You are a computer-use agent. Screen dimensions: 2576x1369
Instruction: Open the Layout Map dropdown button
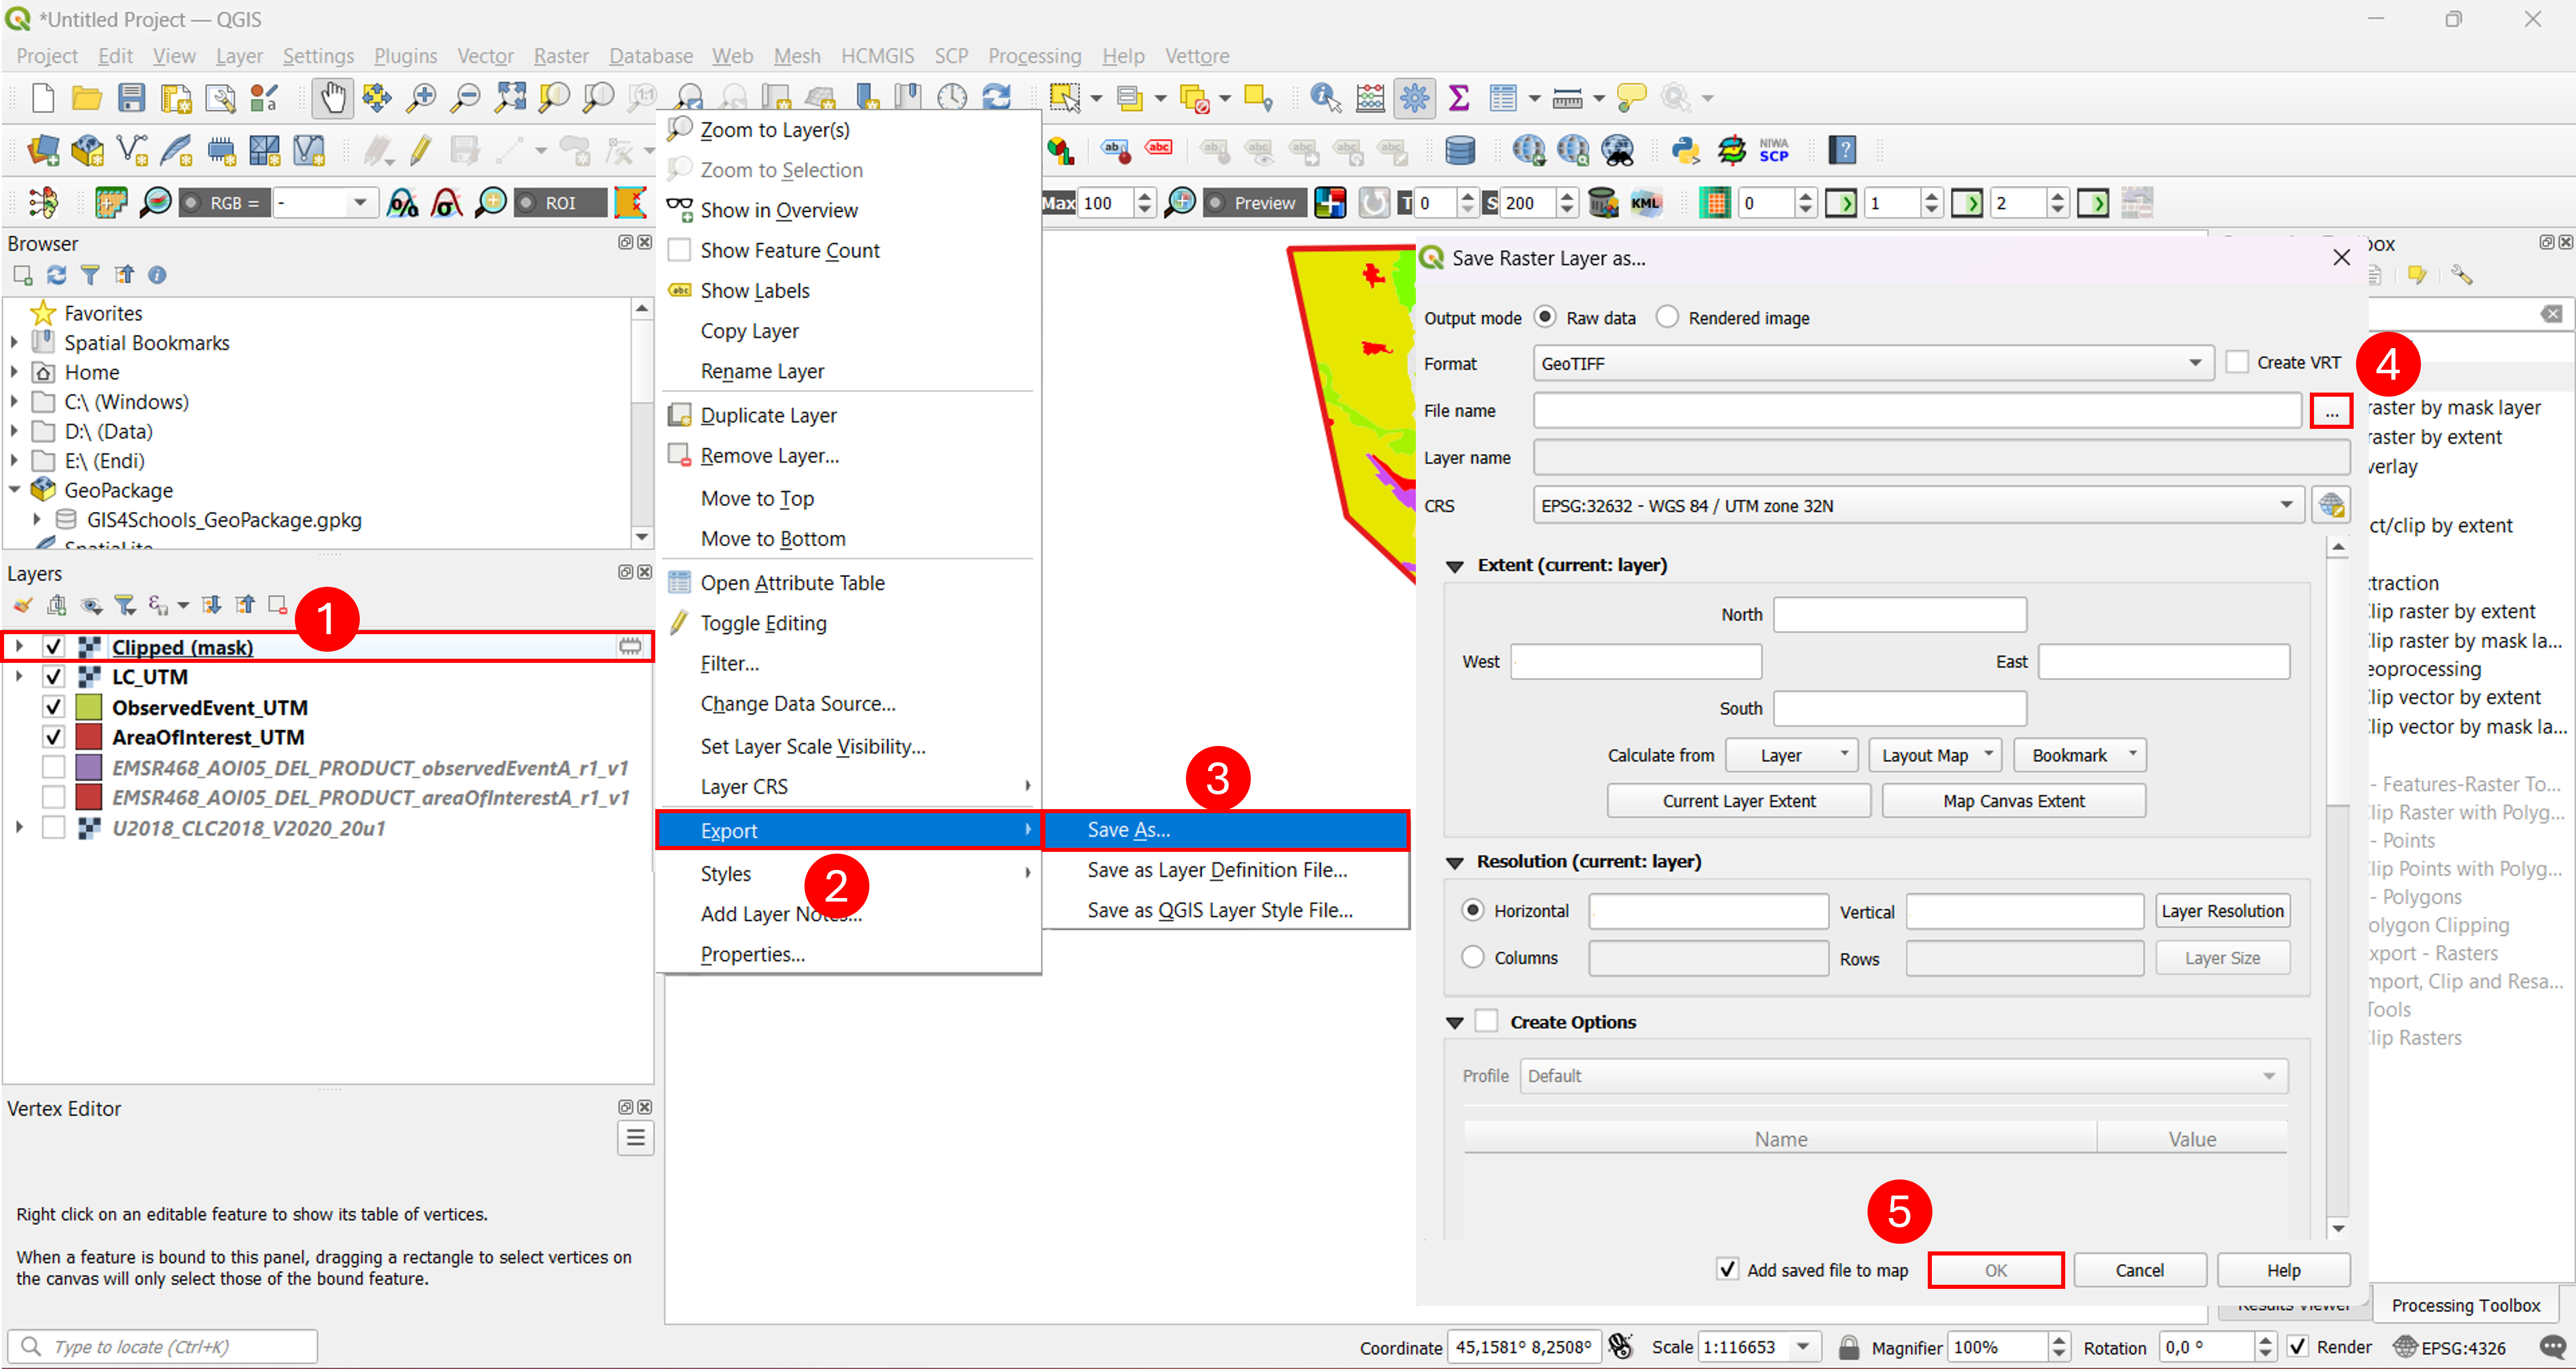point(1935,755)
